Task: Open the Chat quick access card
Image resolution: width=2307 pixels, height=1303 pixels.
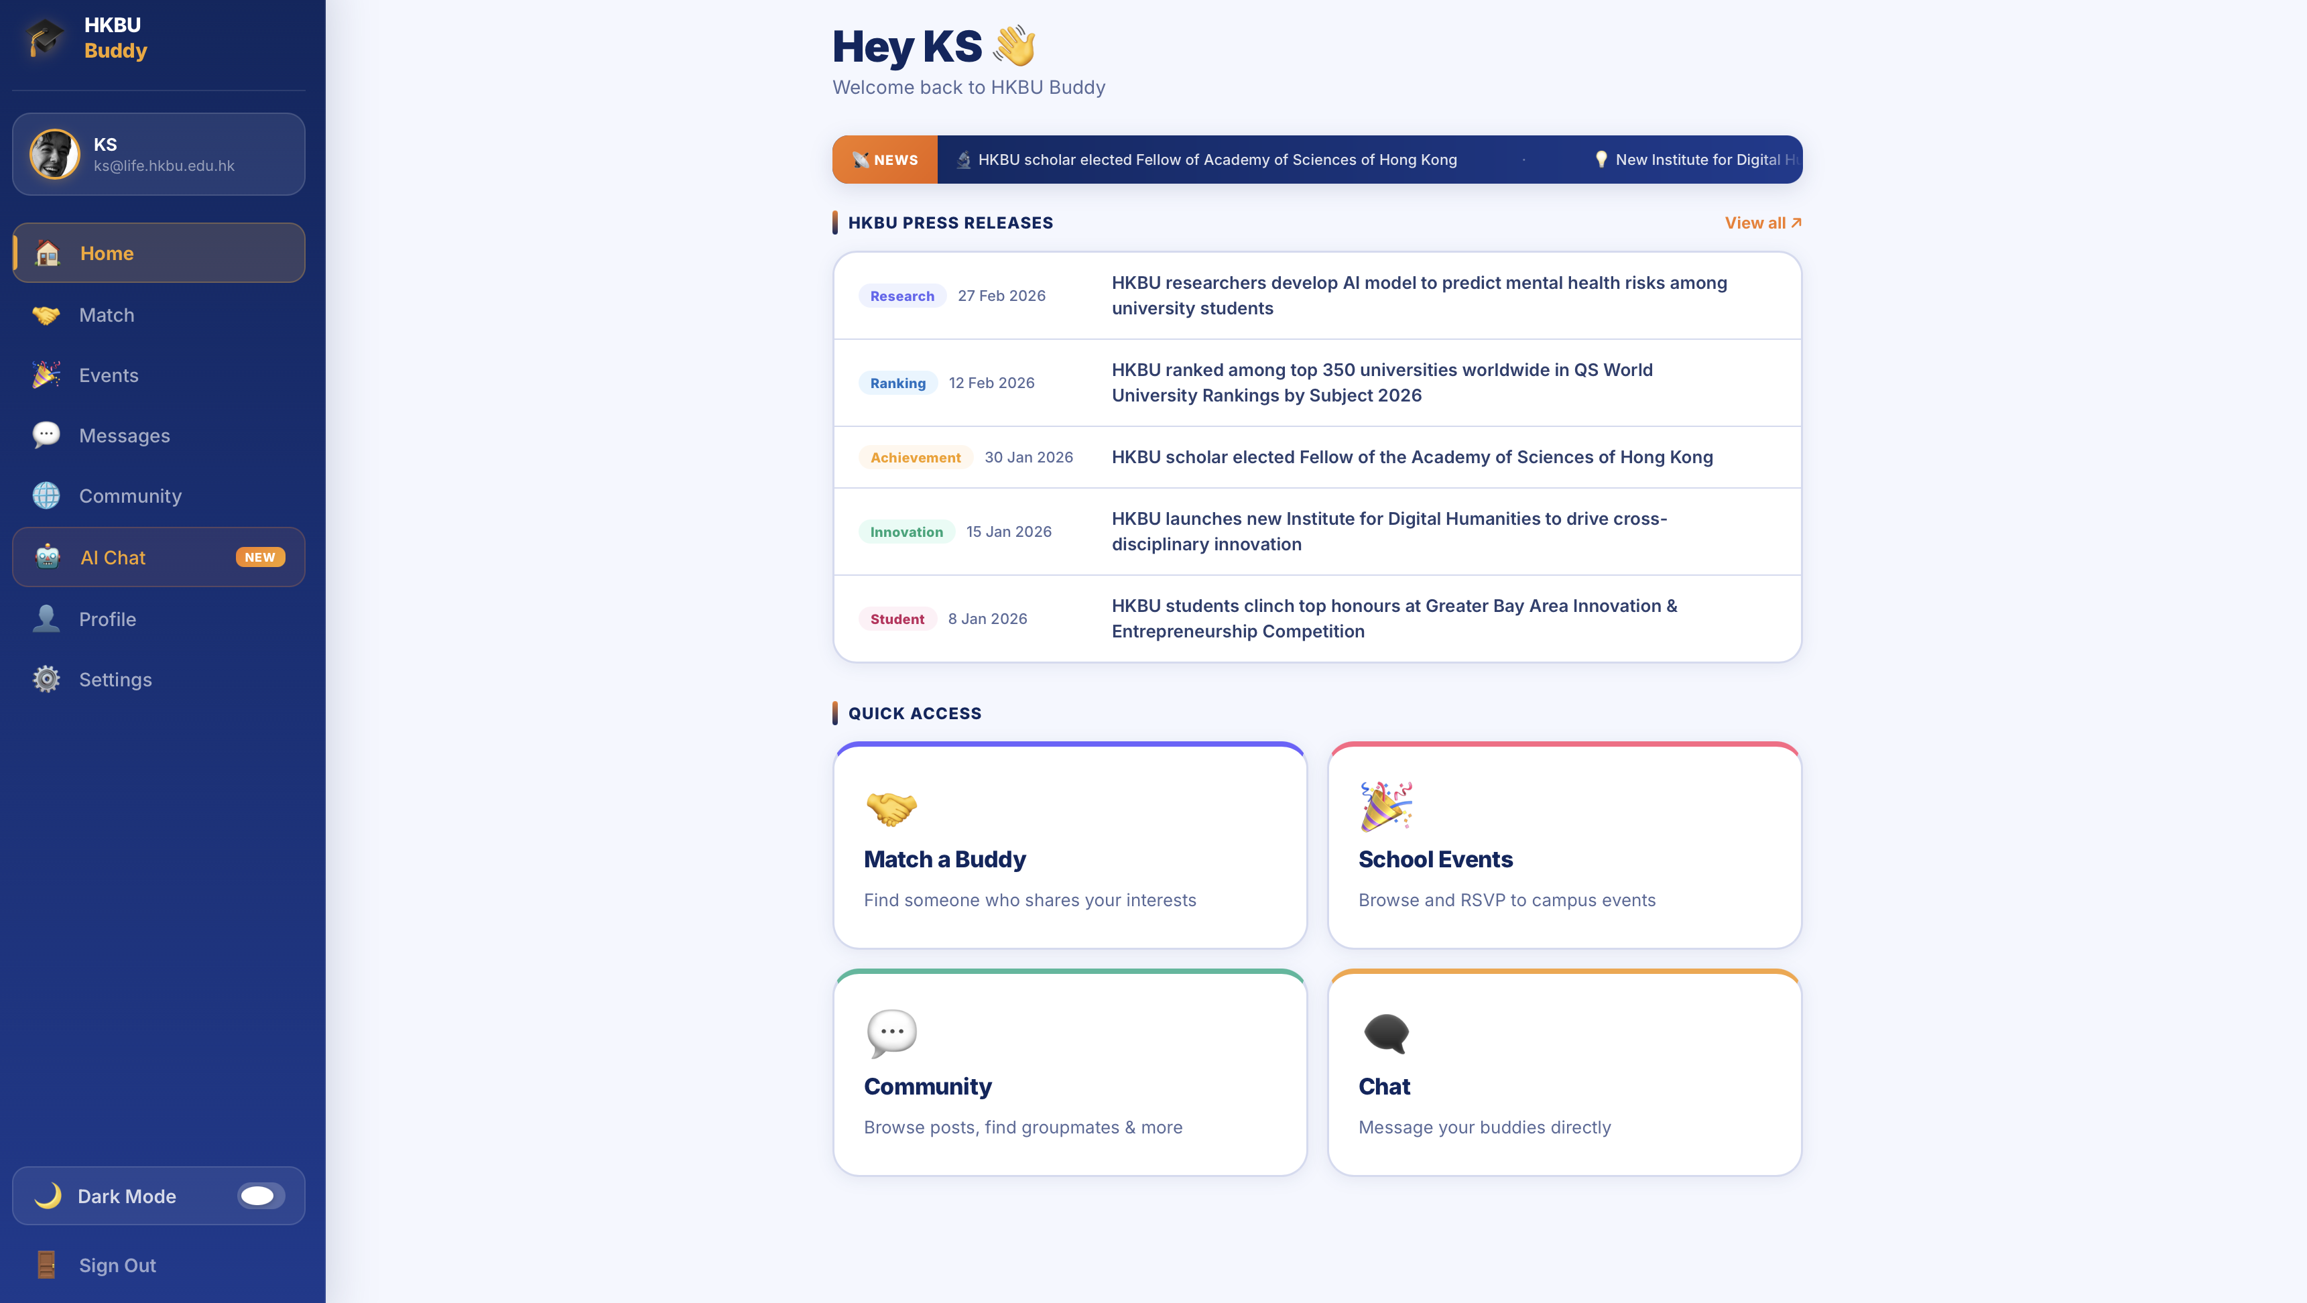Action: 1564,1073
